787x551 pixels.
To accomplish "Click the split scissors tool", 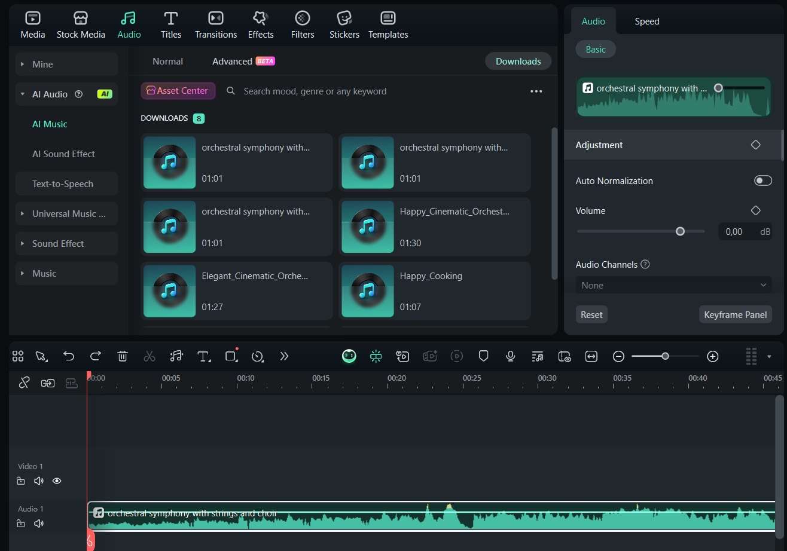I will (150, 356).
